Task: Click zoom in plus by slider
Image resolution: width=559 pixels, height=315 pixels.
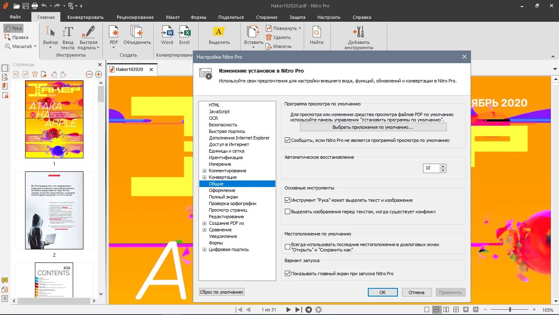Action: pos(534,310)
